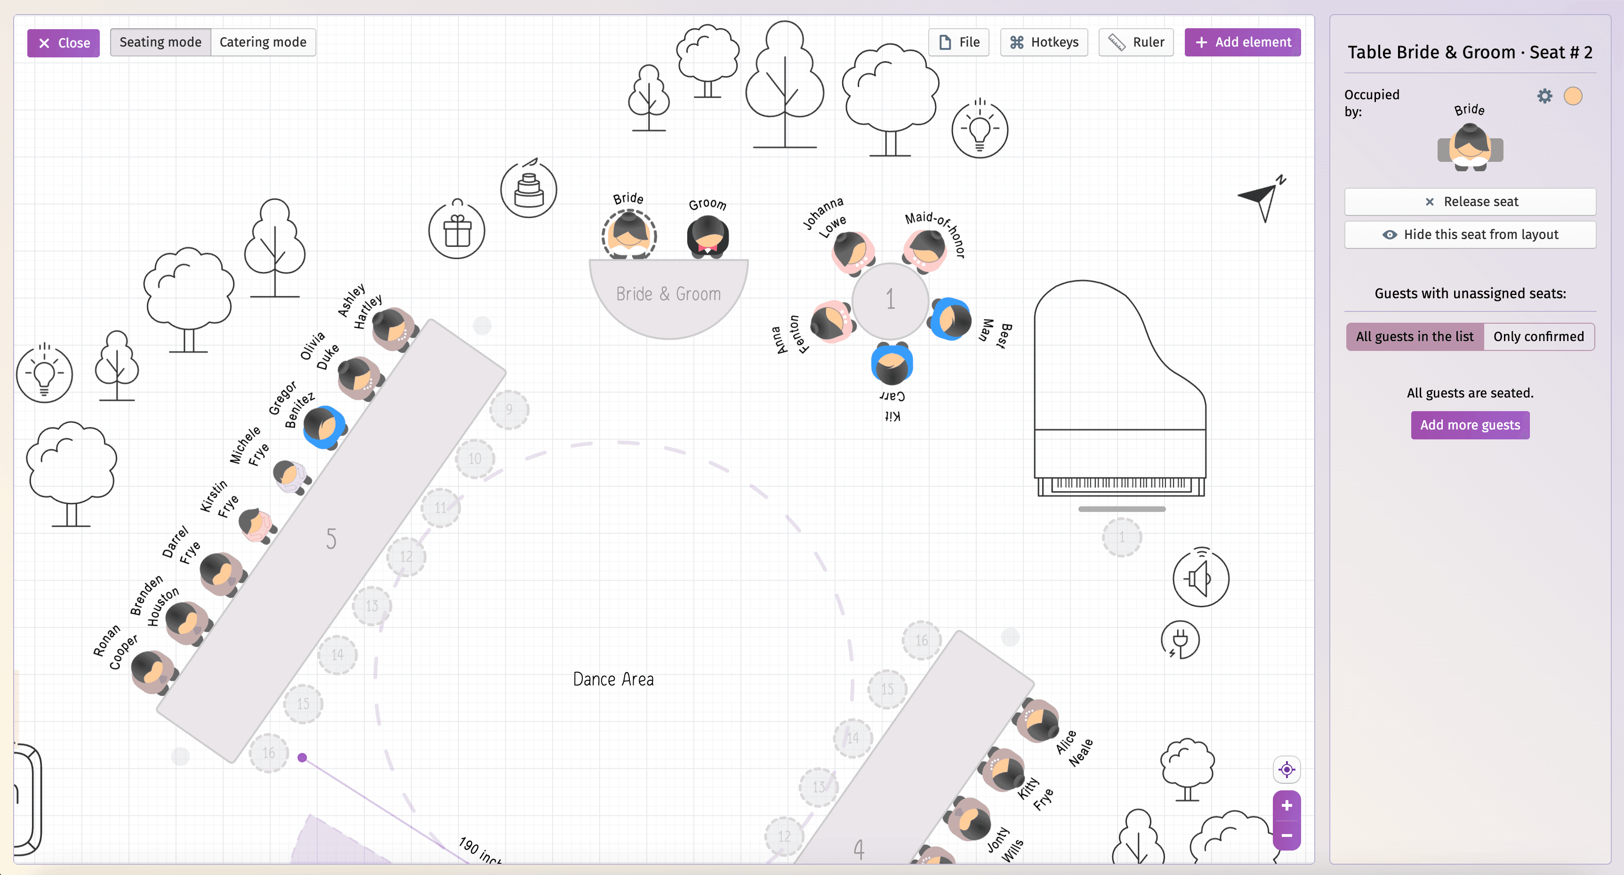Image resolution: width=1624 pixels, height=875 pixels.
Task: Toggle the Seating mode tab
Action: tap(160, 41)
